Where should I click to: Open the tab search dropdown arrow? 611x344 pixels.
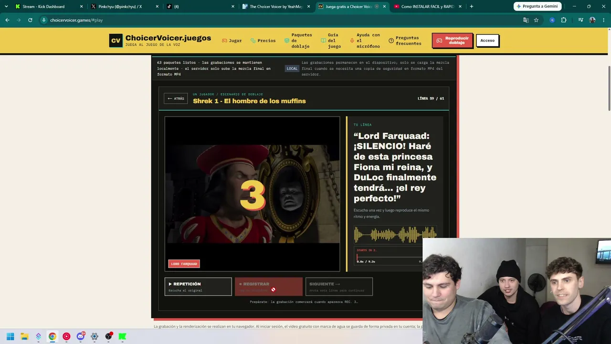click(x=6, y=7)
